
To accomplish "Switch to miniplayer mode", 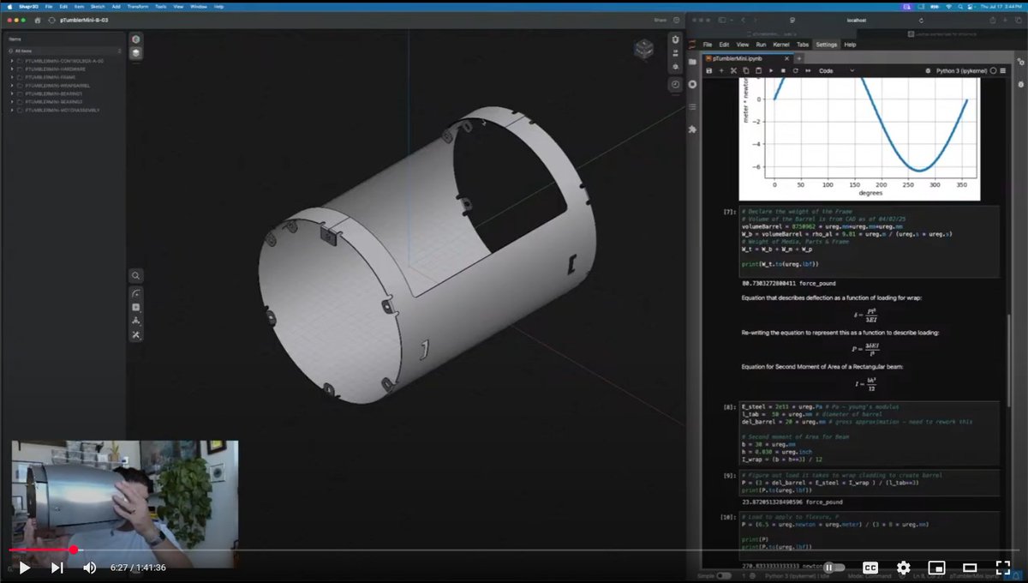I will [x=936, y=568].
